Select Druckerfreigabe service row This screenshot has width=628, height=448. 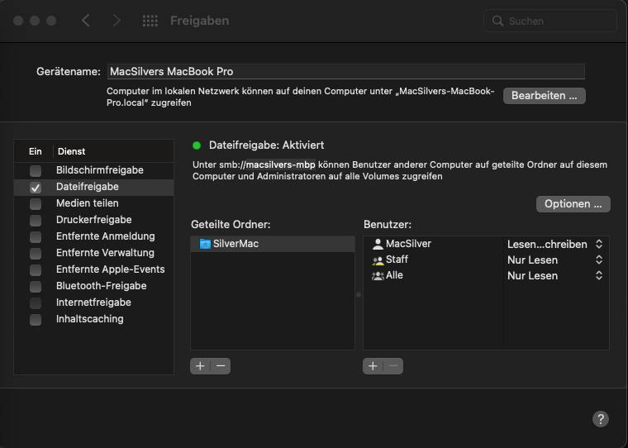pos(94,220)
